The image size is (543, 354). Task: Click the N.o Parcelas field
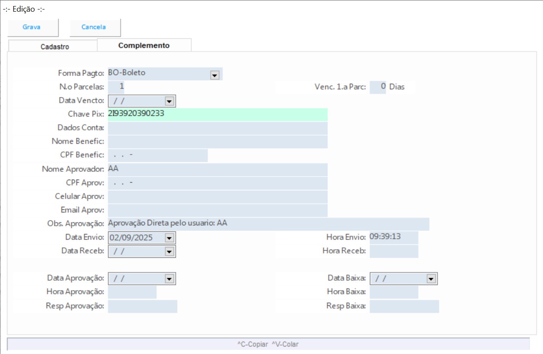click(116, 87)
